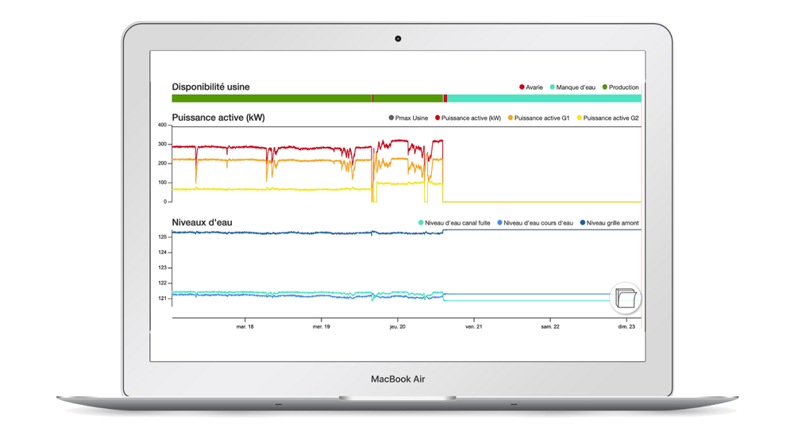Click the dim. 23 date tick
Viewport: 794px width, 447px height.
[626, 326]
